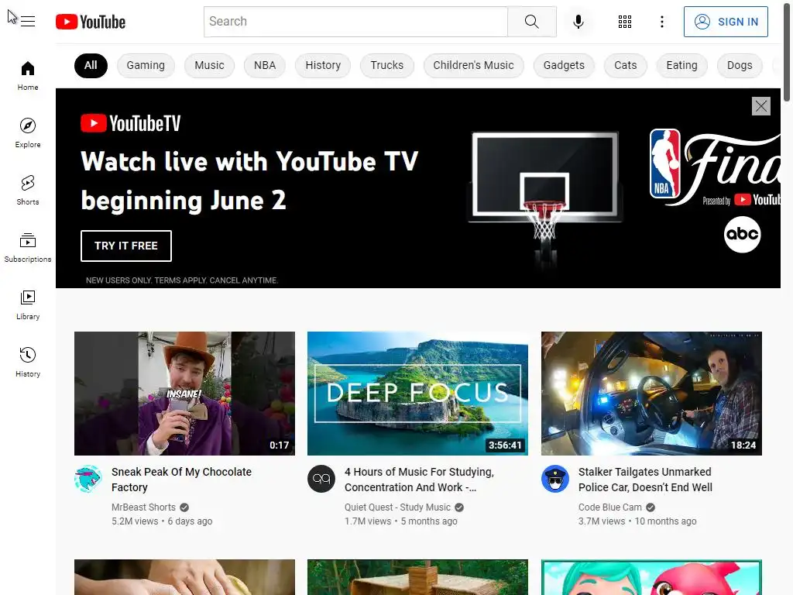793x595 pixels.
Task: Click Try It Free button
Action: click(126, 246)
